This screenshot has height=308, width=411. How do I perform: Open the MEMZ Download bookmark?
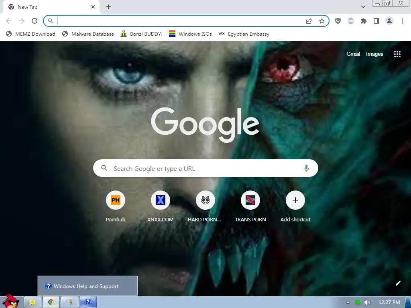click(31, 34)
